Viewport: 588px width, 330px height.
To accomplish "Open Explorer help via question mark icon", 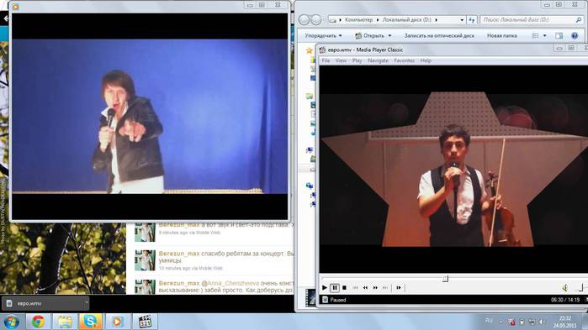I will [575, 35].
